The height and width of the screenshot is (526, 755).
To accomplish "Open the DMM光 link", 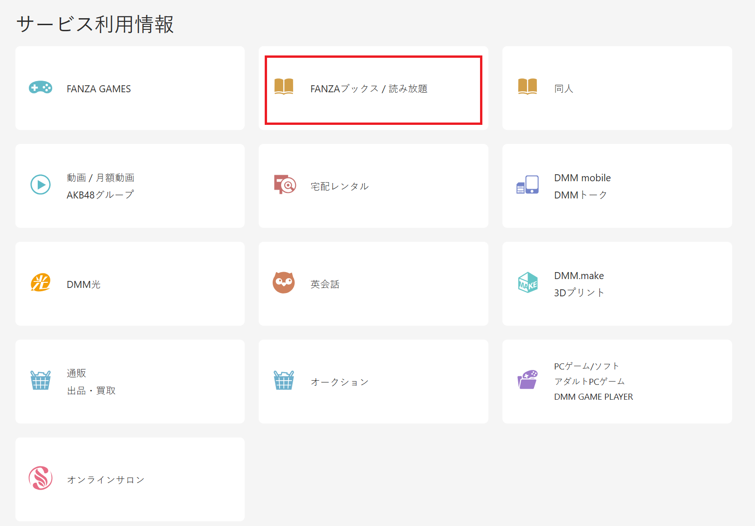I will pyautogui.click(x=83, y=284).
